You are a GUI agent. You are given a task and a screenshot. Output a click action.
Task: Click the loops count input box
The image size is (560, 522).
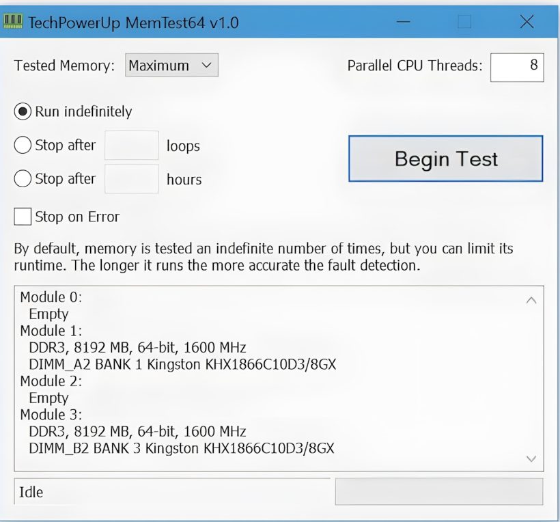pos(131,145)
